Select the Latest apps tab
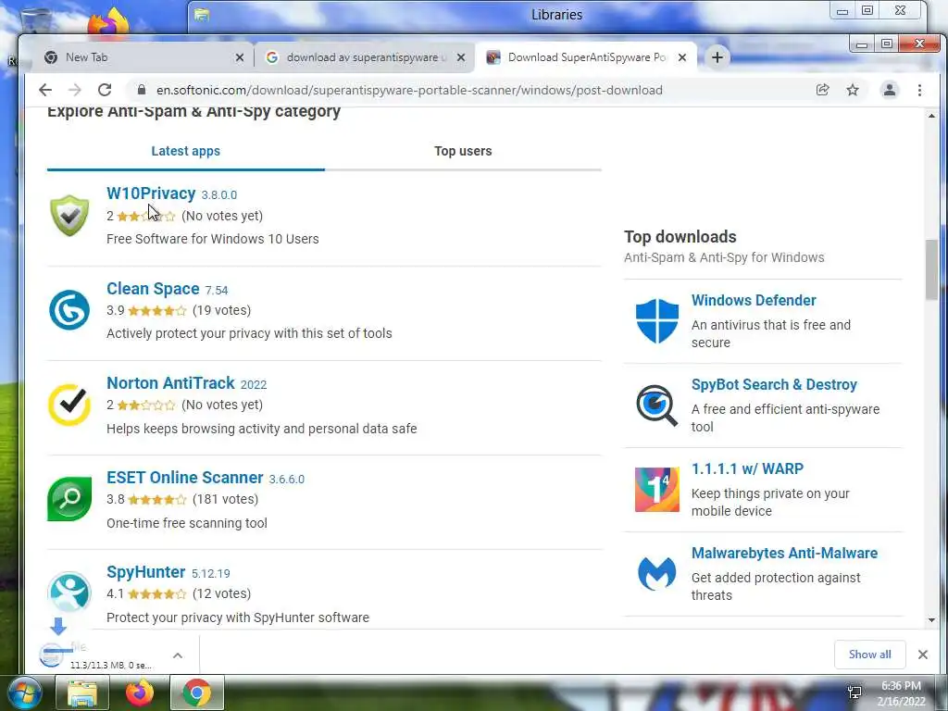Image resolution: width=948 pixels, height=711 pixels. 185,151
